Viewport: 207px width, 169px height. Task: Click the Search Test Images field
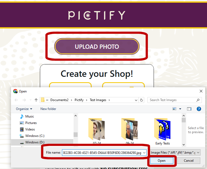173,100
